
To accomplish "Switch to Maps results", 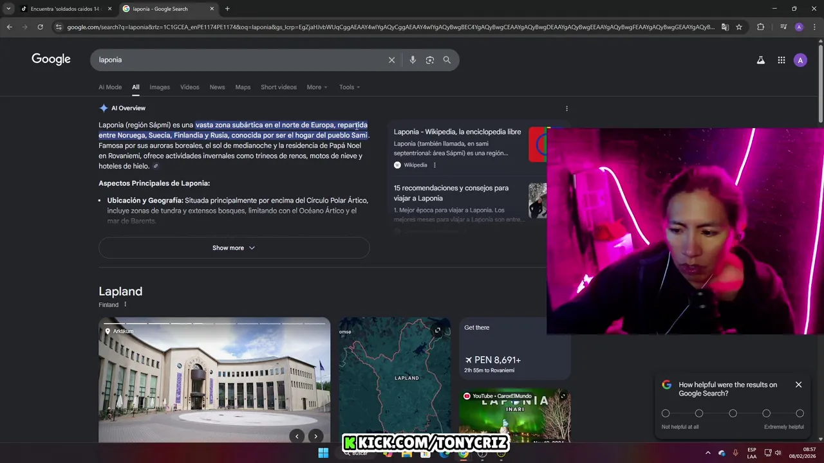I will 243,87.
